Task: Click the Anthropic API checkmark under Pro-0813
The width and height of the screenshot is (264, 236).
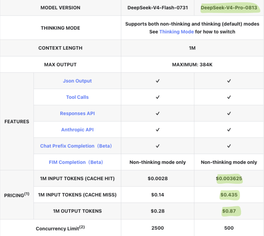Action: [x=229, y=130]
